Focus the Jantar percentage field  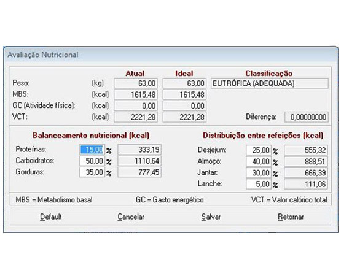pyautogui.click(x=259, y=173)
